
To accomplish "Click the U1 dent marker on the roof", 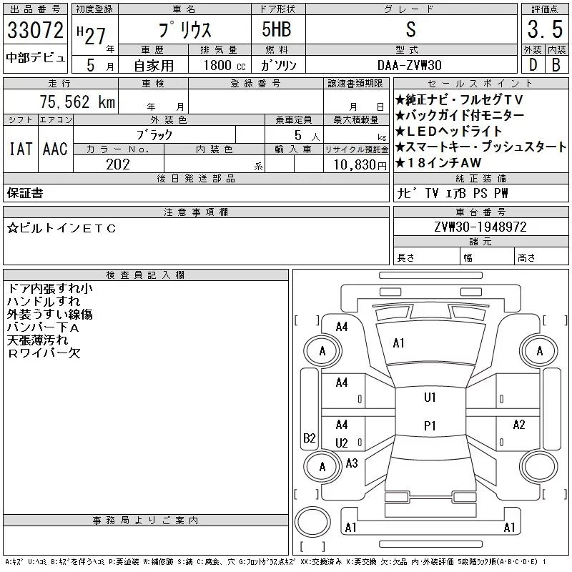I will click(x=430, y=398).
